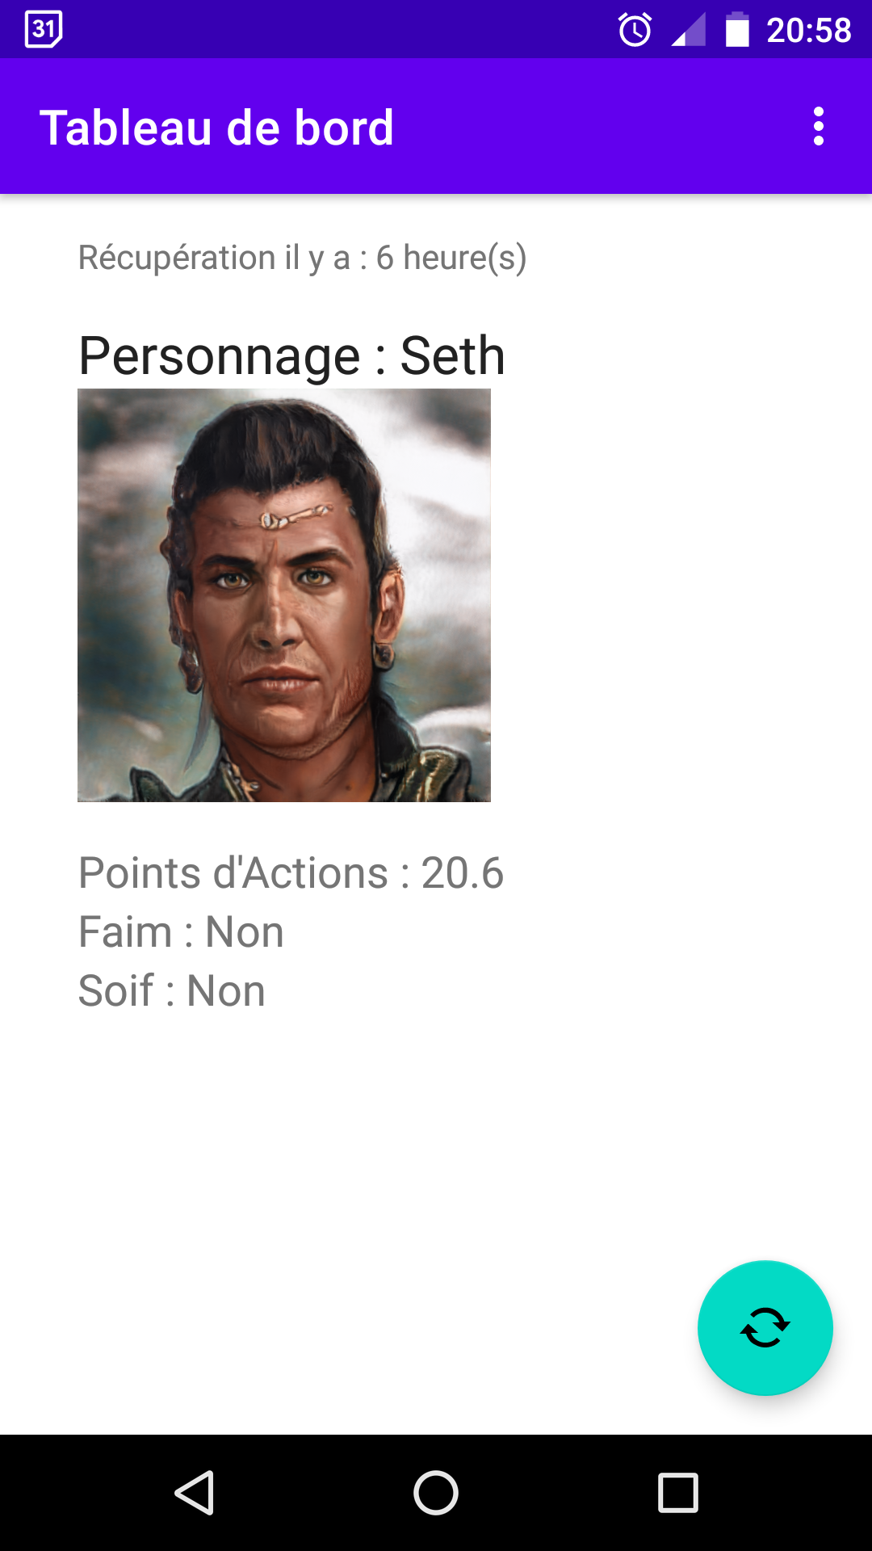Viewport: 872px width, 1551px height.
Task: Tap the teal refresh sync button
Action: [x=765, y=1327]
